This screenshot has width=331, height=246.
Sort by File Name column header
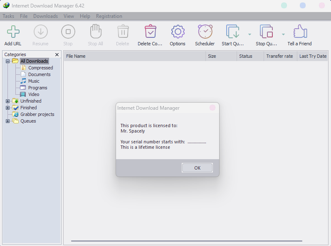(135, 56)
